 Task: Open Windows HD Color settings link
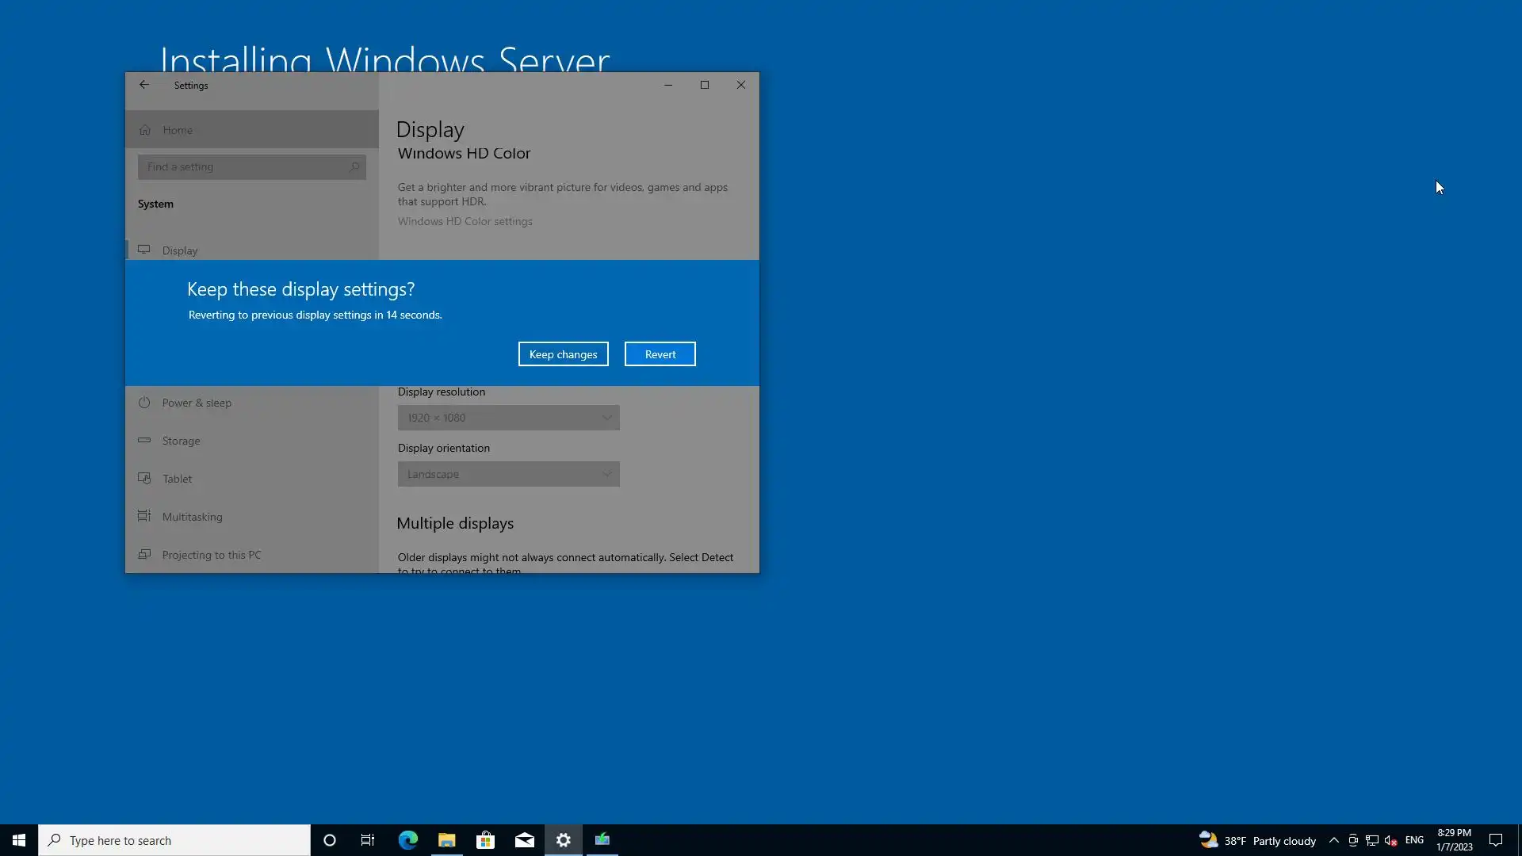tap(465, 221)
